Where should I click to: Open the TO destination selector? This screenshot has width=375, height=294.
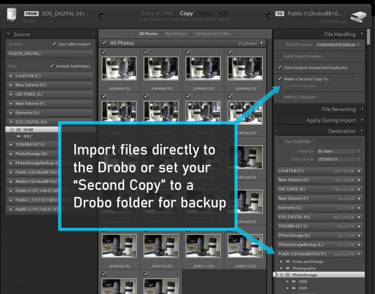pos(317,14)
